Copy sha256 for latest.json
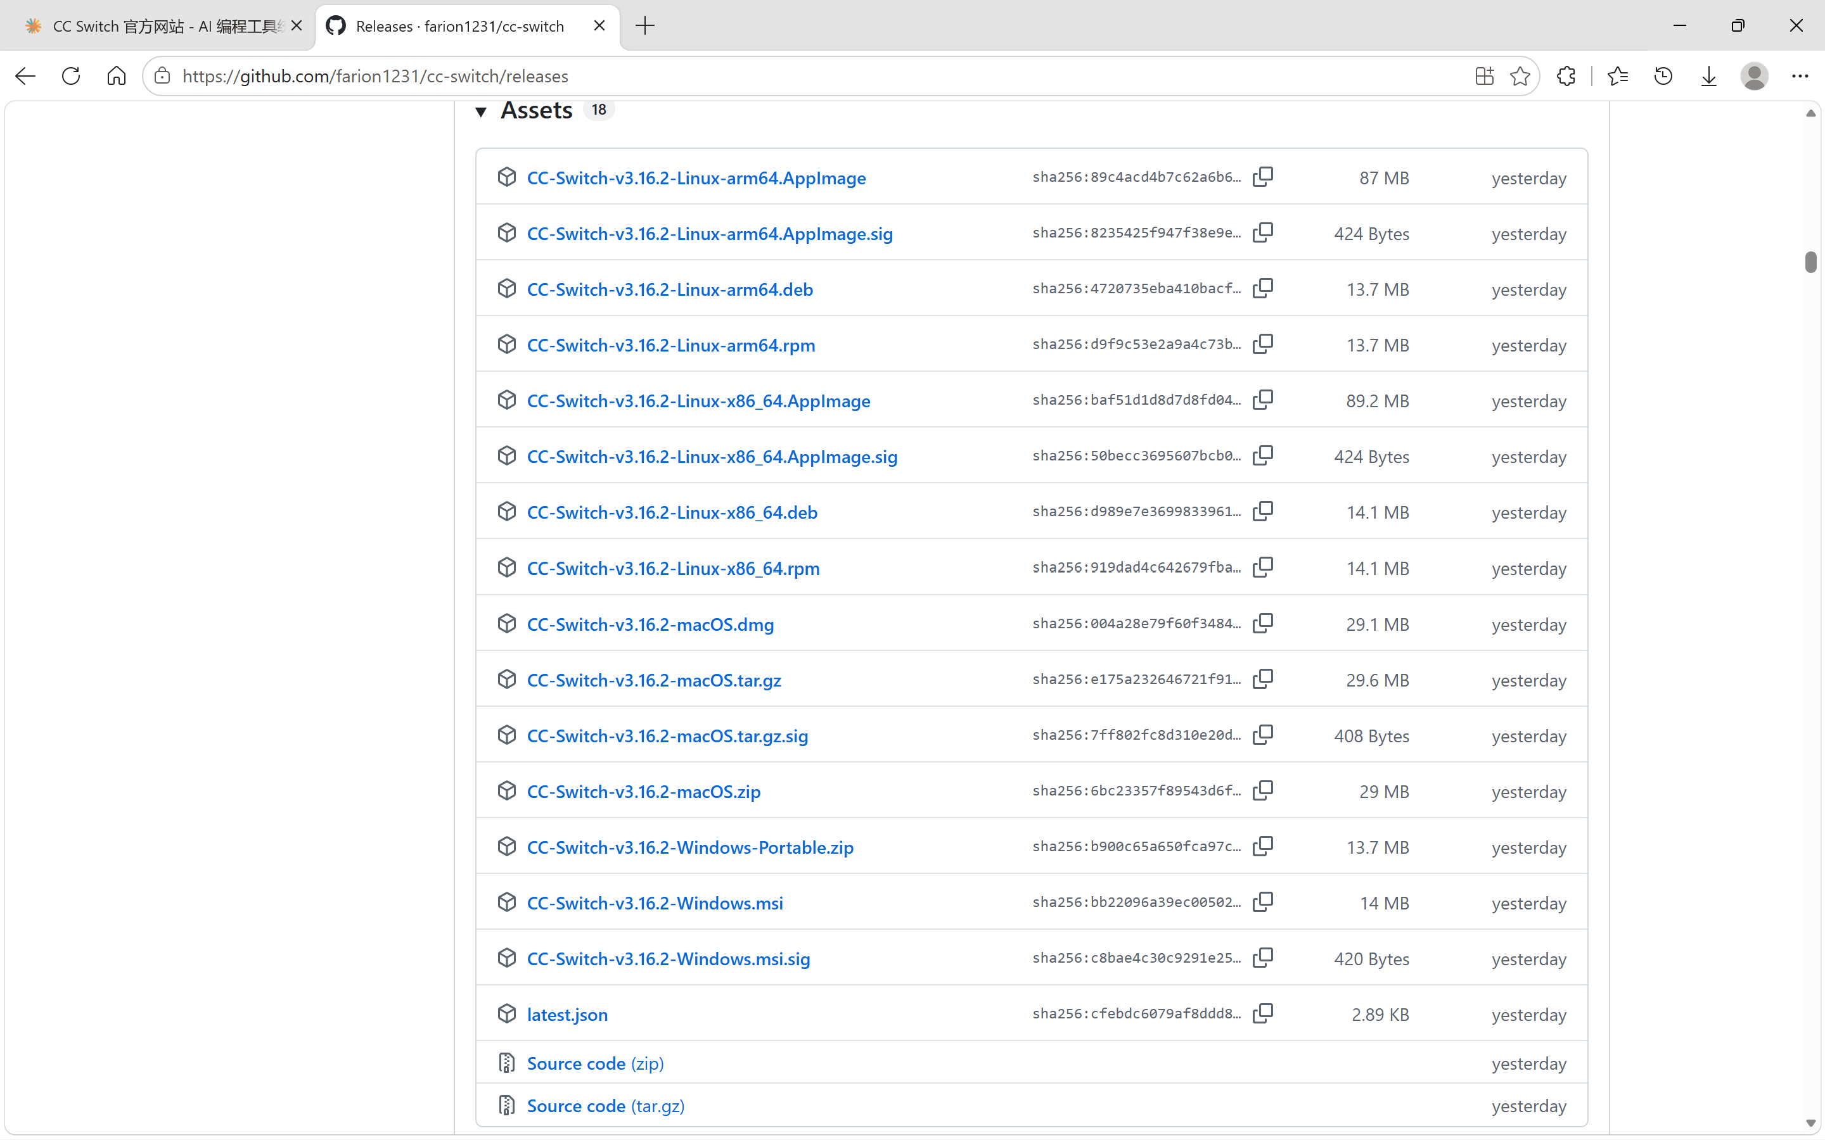1825x1140 pixels. [1262, 1014]
